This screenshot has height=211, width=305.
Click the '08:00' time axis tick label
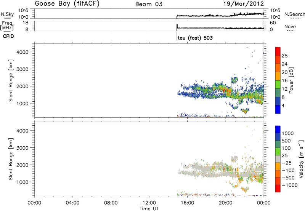click(111, 203)
